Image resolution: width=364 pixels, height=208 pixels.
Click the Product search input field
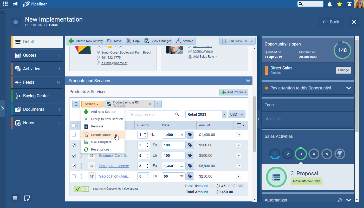(152, 114)
